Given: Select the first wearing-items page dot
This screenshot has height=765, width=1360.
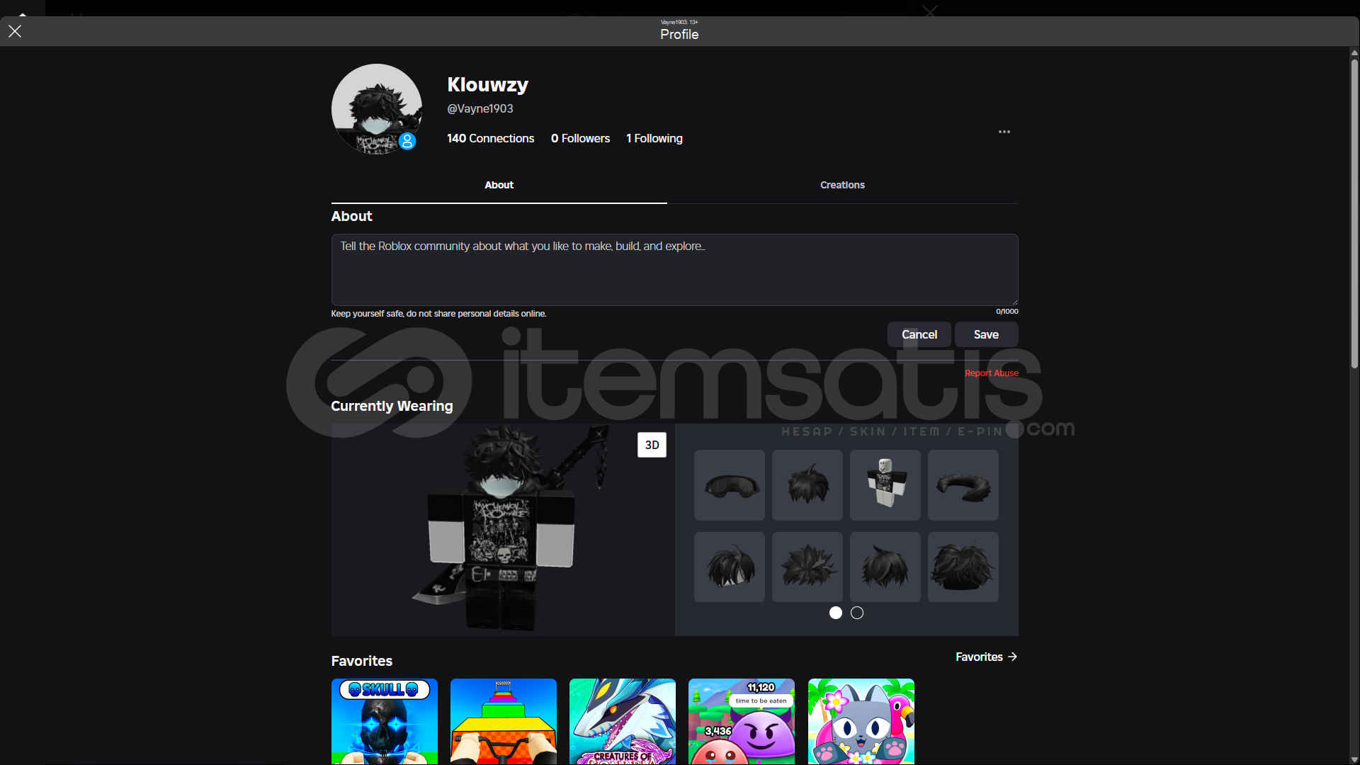Looking at the screenshot, I should [x=836, y=613].
